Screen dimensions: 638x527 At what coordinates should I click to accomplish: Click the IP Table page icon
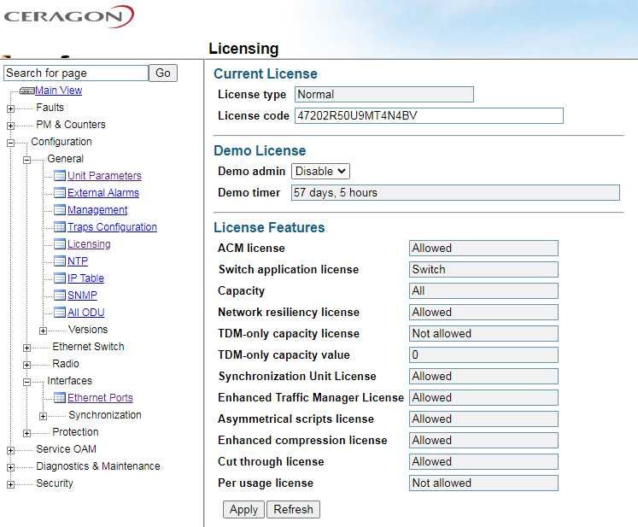pyautogui.click(x=60, y=278)
